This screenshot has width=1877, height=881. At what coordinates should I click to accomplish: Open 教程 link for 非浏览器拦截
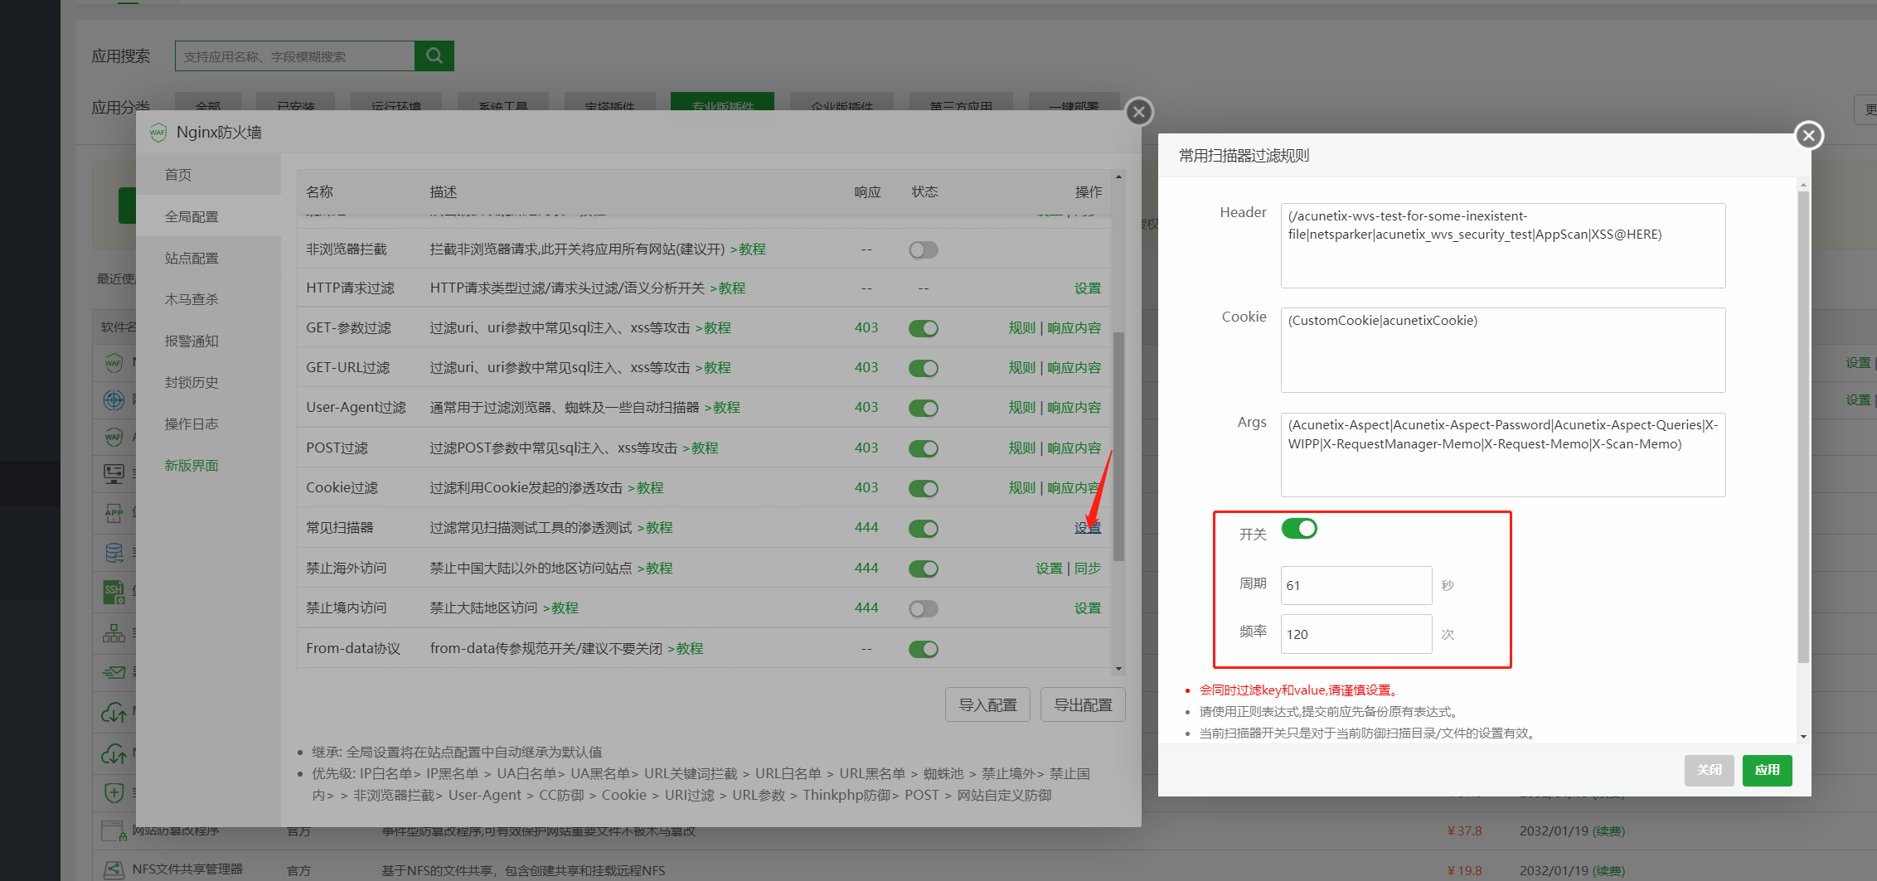748,249
